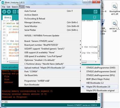Open Serial Plotter menu entry
This screenshot has width=120, height=108.
pos(50,30)
